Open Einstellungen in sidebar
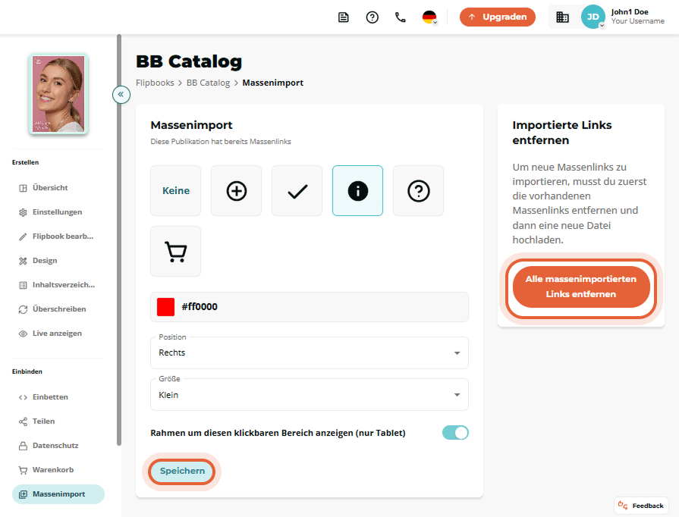 (x=58, y=212)
